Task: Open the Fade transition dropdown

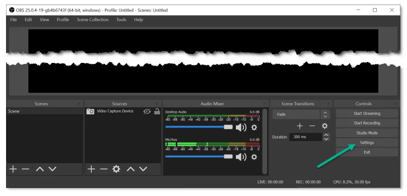Action: coord(301,114)
